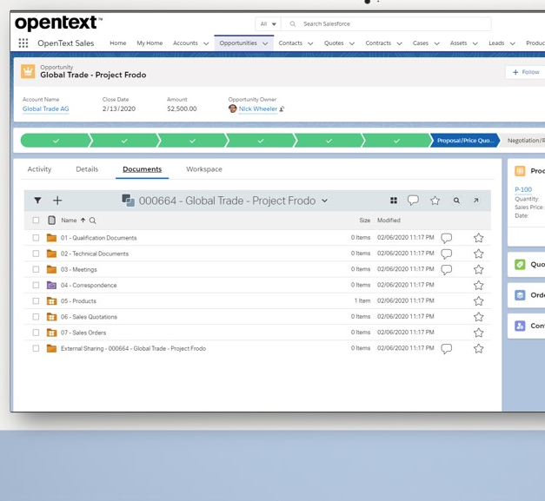
Task: Favorite the workspace with the toolbar star
Action: pos(435,201)
